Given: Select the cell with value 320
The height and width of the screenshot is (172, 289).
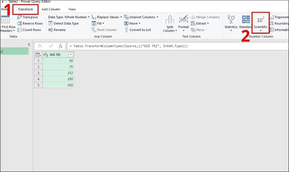Looking at the screenshot, I should coord(58,85).
